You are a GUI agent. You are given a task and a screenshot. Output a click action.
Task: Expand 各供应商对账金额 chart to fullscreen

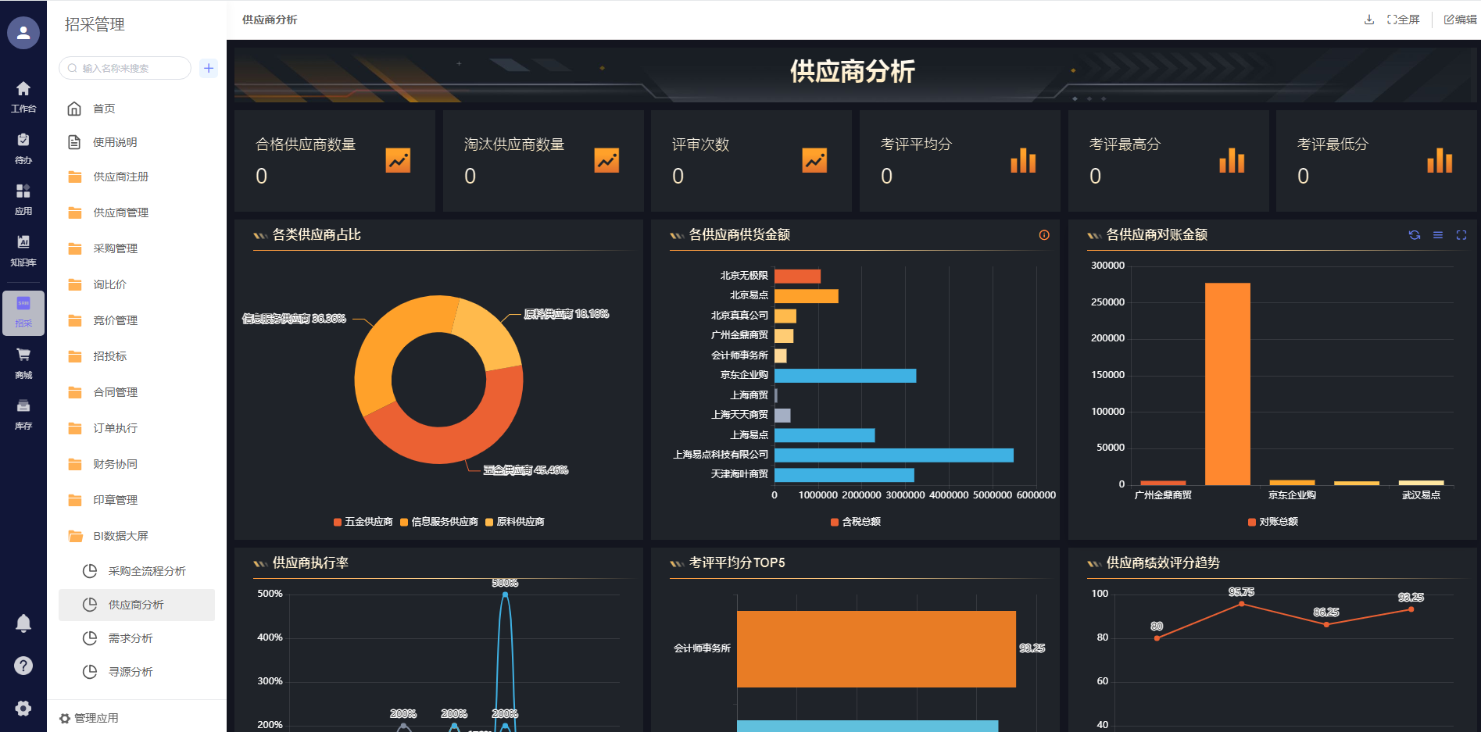[x=1461, y=235]
